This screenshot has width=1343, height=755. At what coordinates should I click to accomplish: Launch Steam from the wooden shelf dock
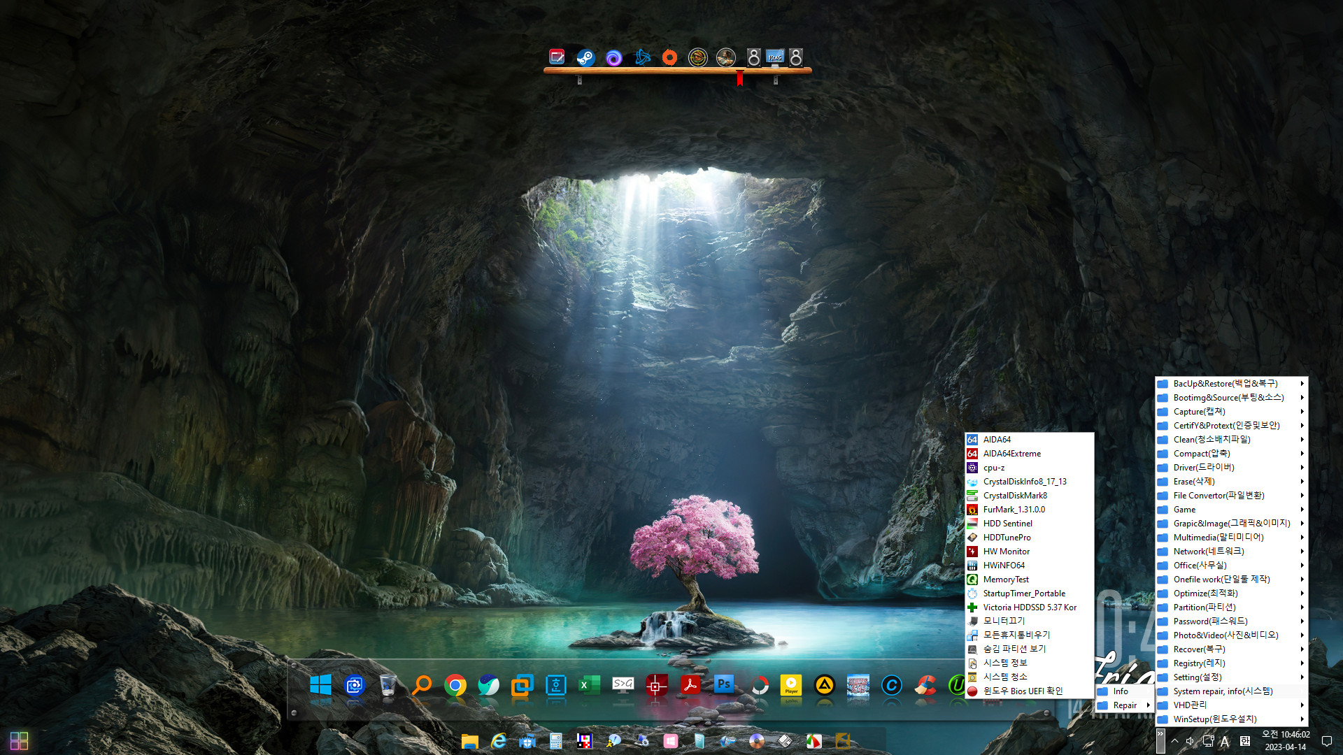[x=585, y=57]
